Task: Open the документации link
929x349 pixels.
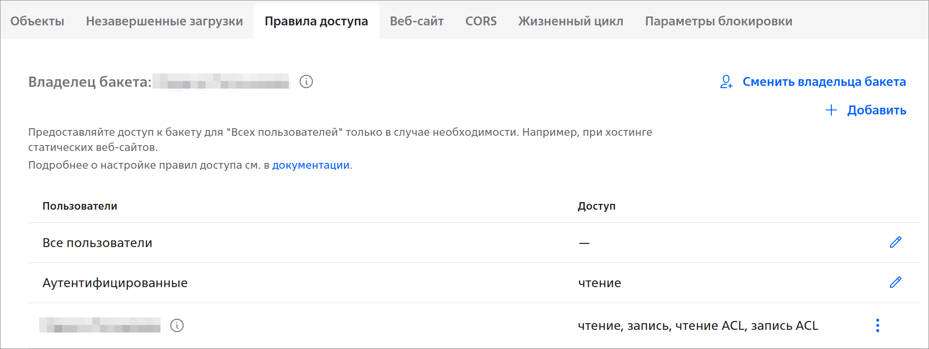Action: click(311, 165)
